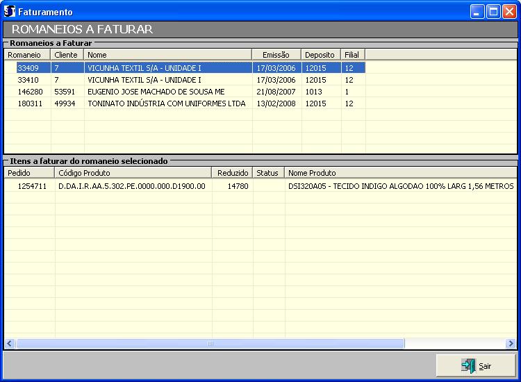Click the Deposito column header
The height and width of the screenshot is (382, 521).
[320, 55]
